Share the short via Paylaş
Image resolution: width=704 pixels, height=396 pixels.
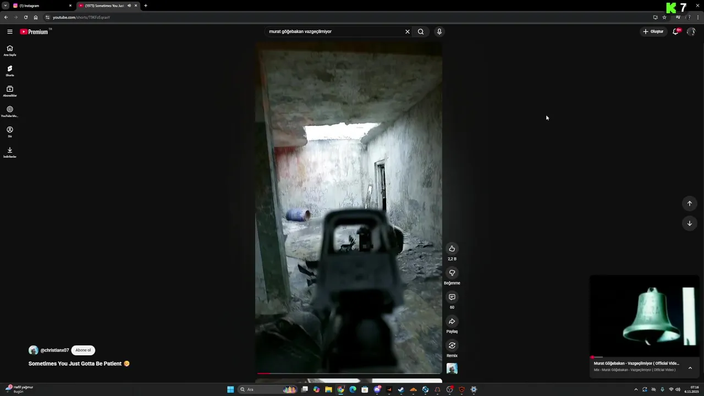click(452, 321)
